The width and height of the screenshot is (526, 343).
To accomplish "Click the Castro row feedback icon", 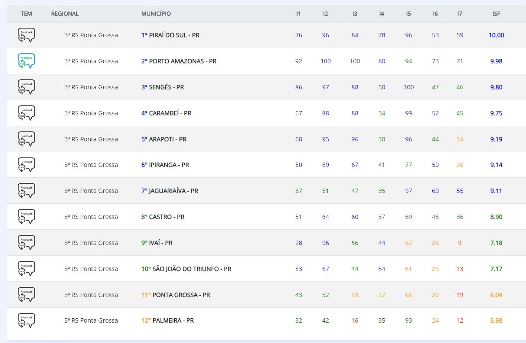I will pos(26,217).
